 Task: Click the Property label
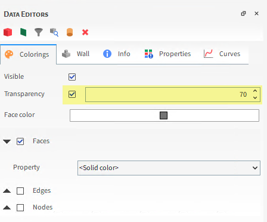pos(26,168)
